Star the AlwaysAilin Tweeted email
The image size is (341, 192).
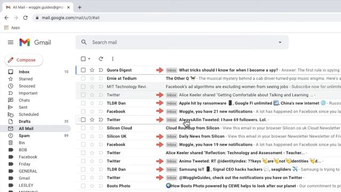pos(92,119)
